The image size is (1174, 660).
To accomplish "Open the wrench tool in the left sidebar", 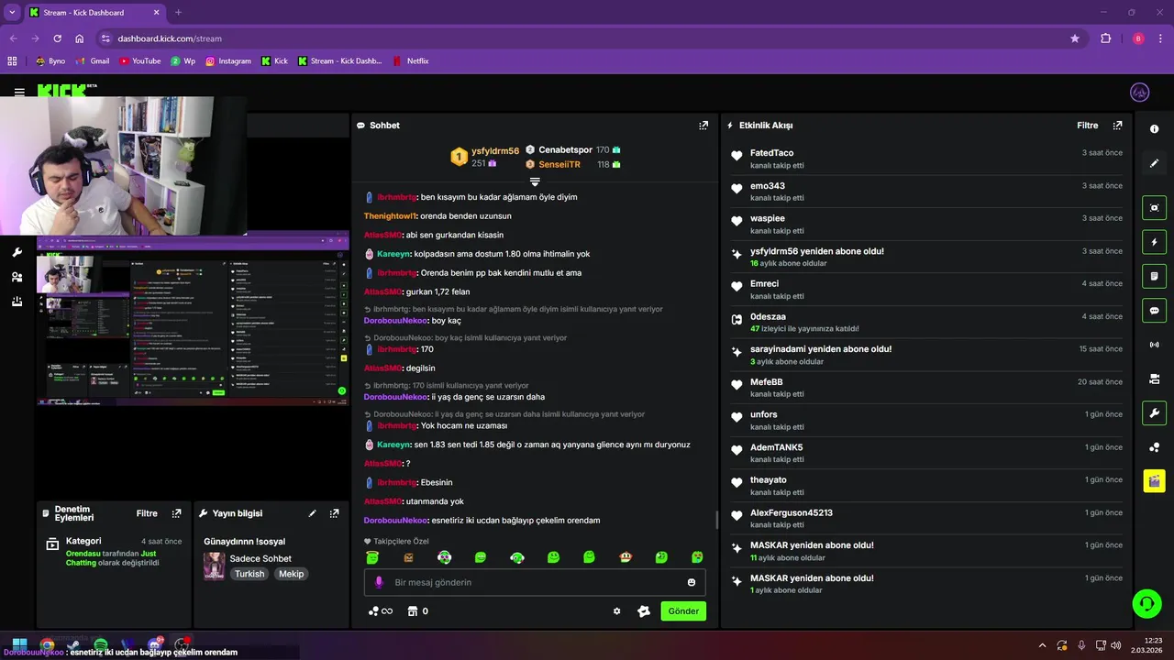I will (x=17, y=253).
